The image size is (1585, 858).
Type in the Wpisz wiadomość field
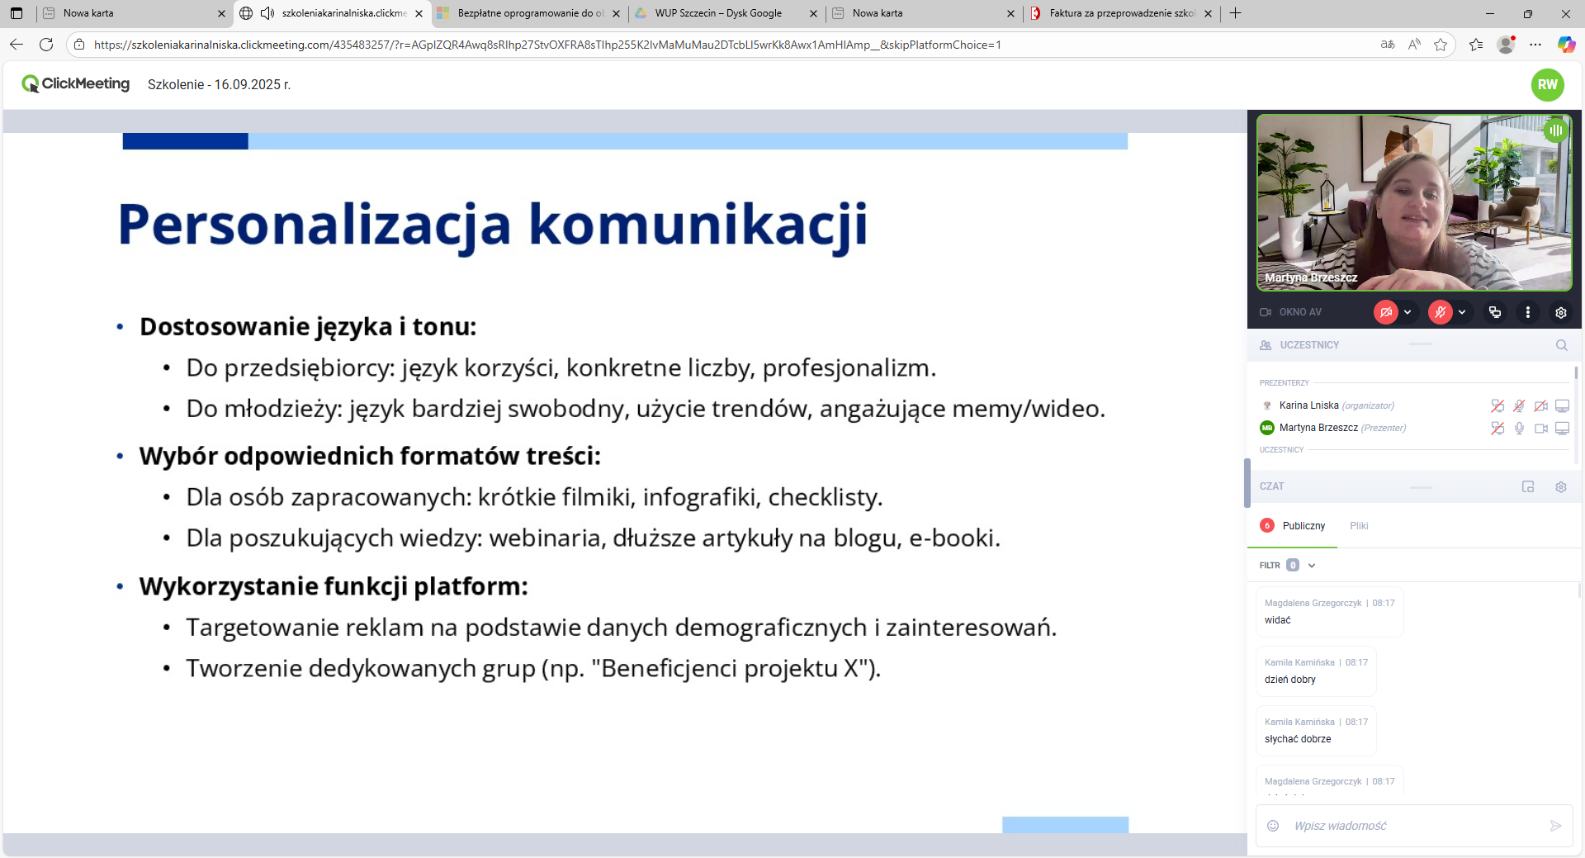(x=1416, y=826)
